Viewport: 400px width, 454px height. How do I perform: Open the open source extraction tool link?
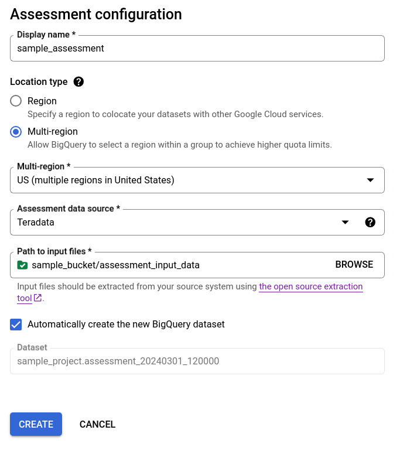pos(310,287)
